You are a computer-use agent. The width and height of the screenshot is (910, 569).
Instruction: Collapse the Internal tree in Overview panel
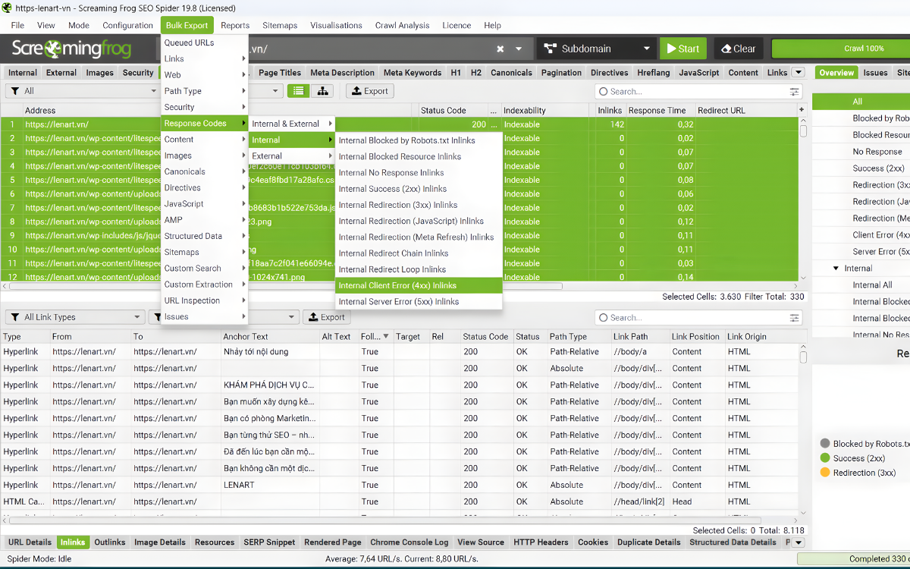(x=836, y=269)
